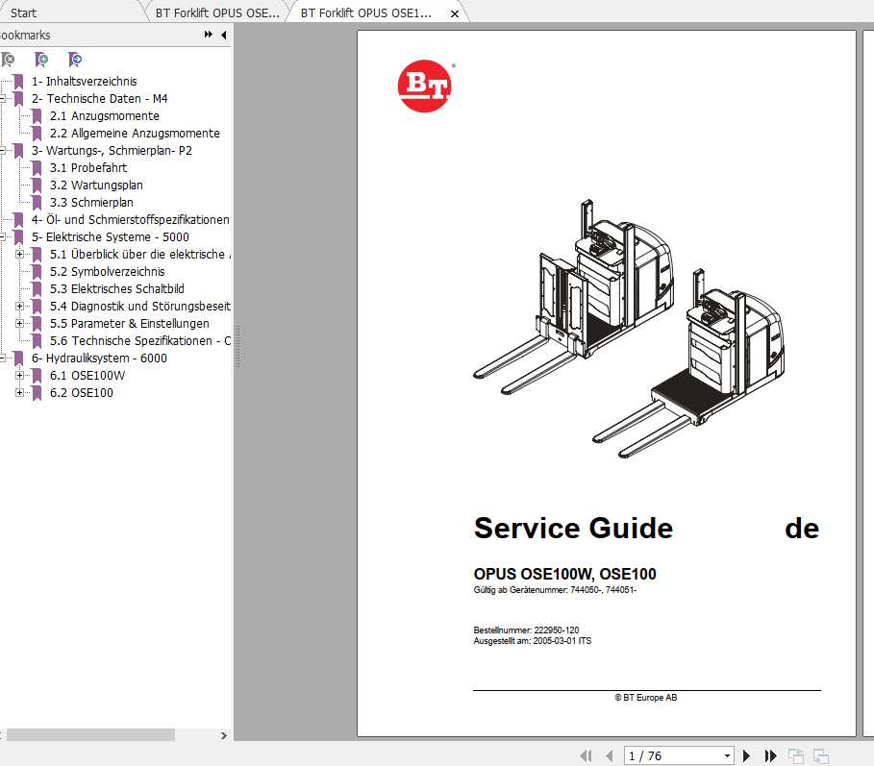Click the add new bookmark icon
874x766 pixels.
click(41, 60)
